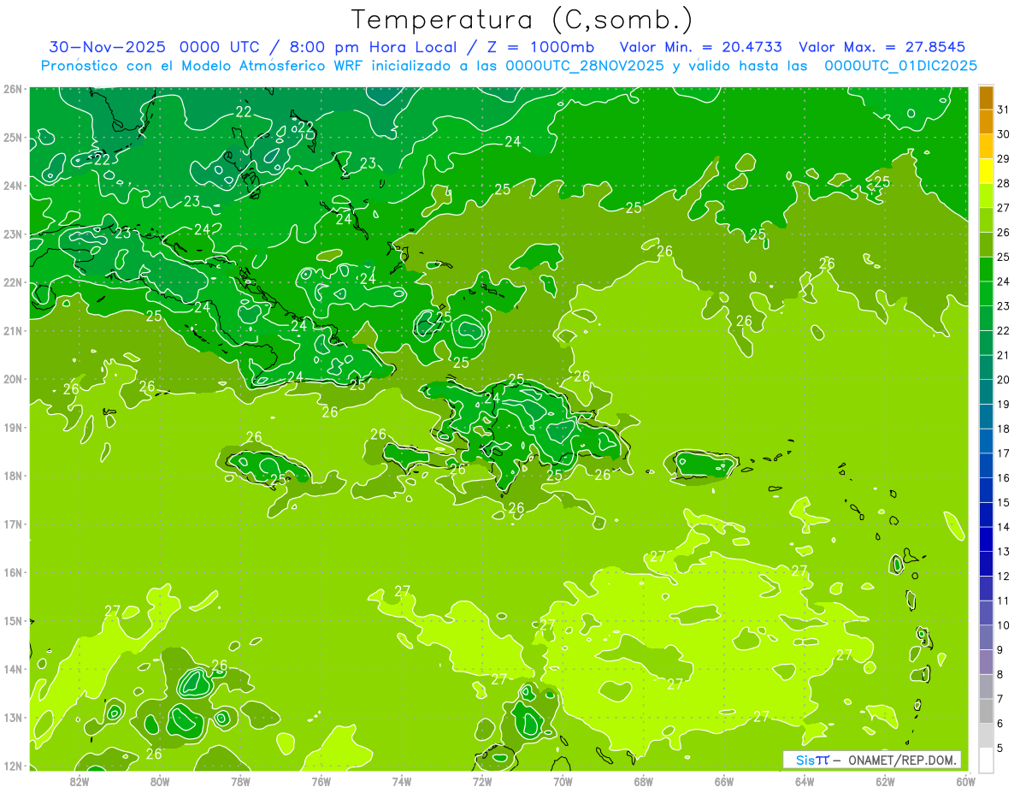Click the '64W' longitude axis label
1026x793 pixels.
[805, 781]
